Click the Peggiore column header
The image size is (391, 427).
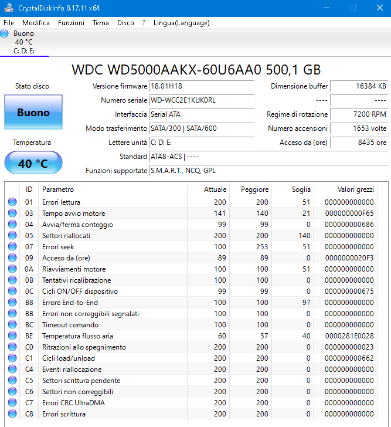(250, 189)
